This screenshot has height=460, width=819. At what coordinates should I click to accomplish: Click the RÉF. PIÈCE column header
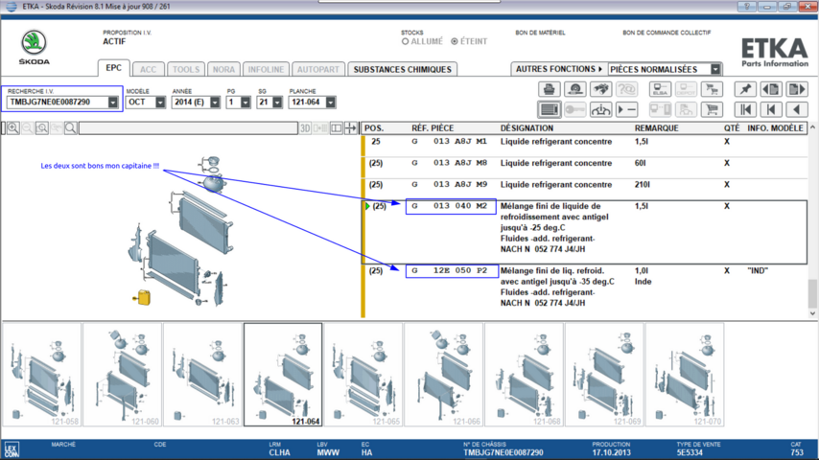(x=433, y=127)
